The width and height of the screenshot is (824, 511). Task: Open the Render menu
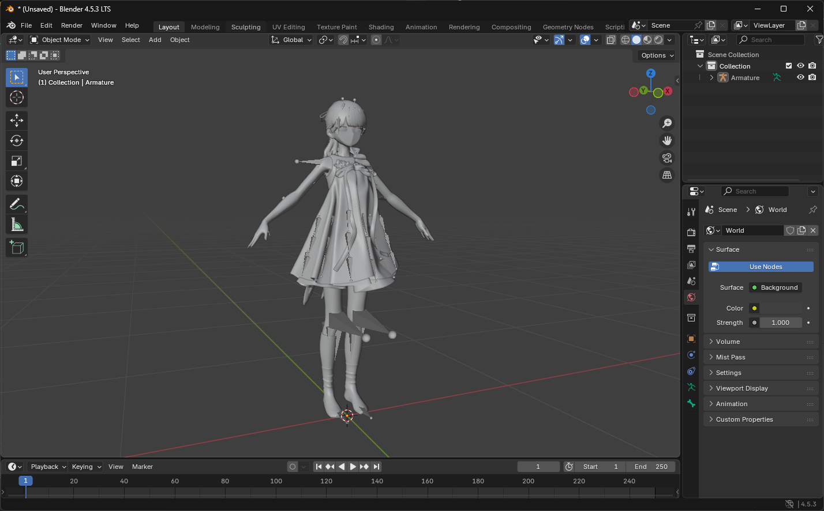(72, 25)
